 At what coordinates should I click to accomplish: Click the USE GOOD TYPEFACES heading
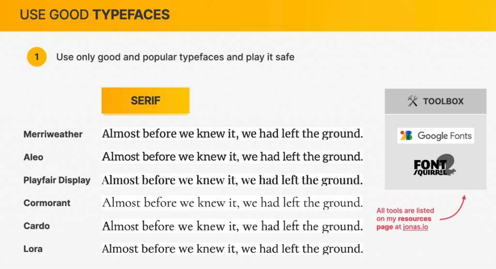[x=95, y=15]
